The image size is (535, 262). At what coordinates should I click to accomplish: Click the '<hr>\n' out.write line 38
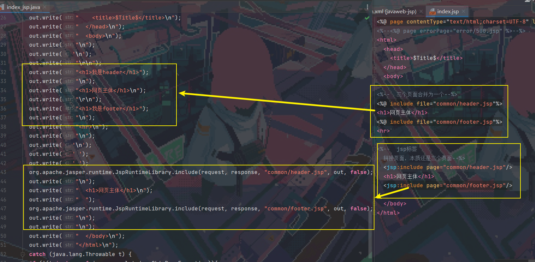pos(69,127)
